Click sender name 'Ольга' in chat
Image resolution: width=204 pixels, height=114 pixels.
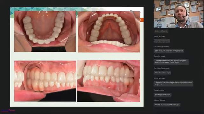(159, 90)
